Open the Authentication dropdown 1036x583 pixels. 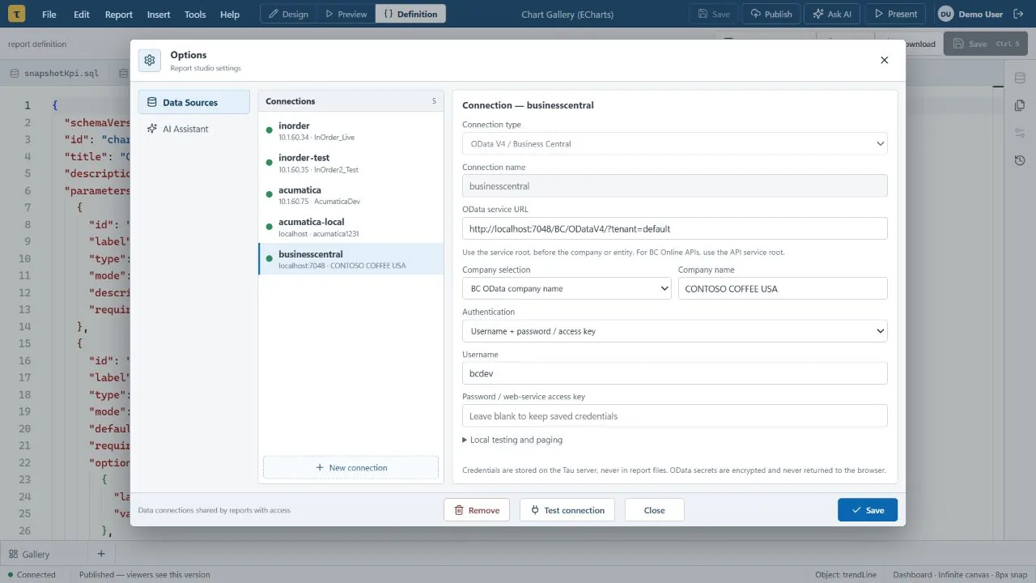674,330
